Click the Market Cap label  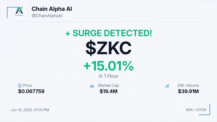coord(108,85)
